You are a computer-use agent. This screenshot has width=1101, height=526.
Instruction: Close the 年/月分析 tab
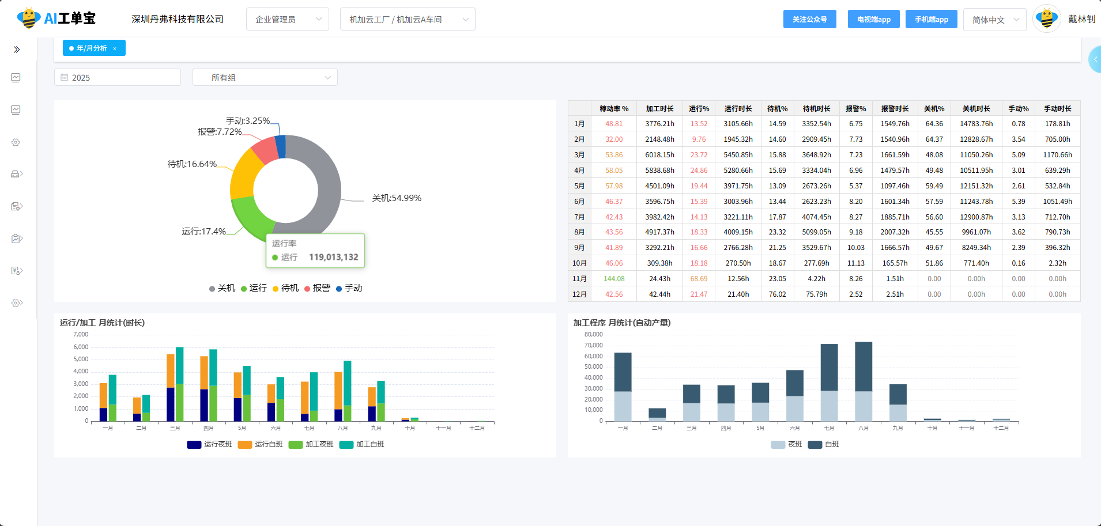point(115,48)
